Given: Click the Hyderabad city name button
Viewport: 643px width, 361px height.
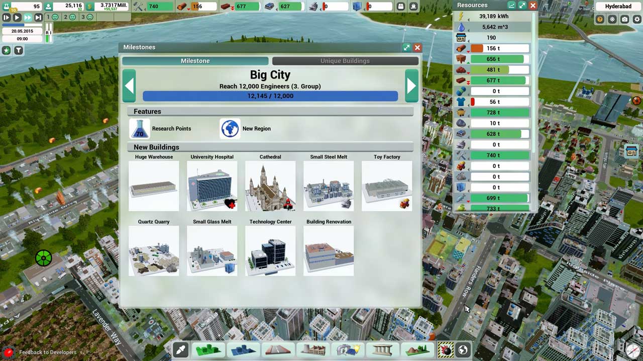Looking at the screenshot, I should coord(618,7).
